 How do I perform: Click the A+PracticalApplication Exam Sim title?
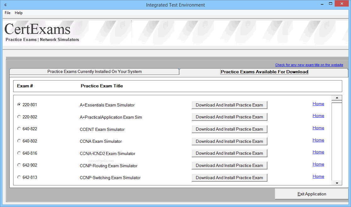(111, 117)
